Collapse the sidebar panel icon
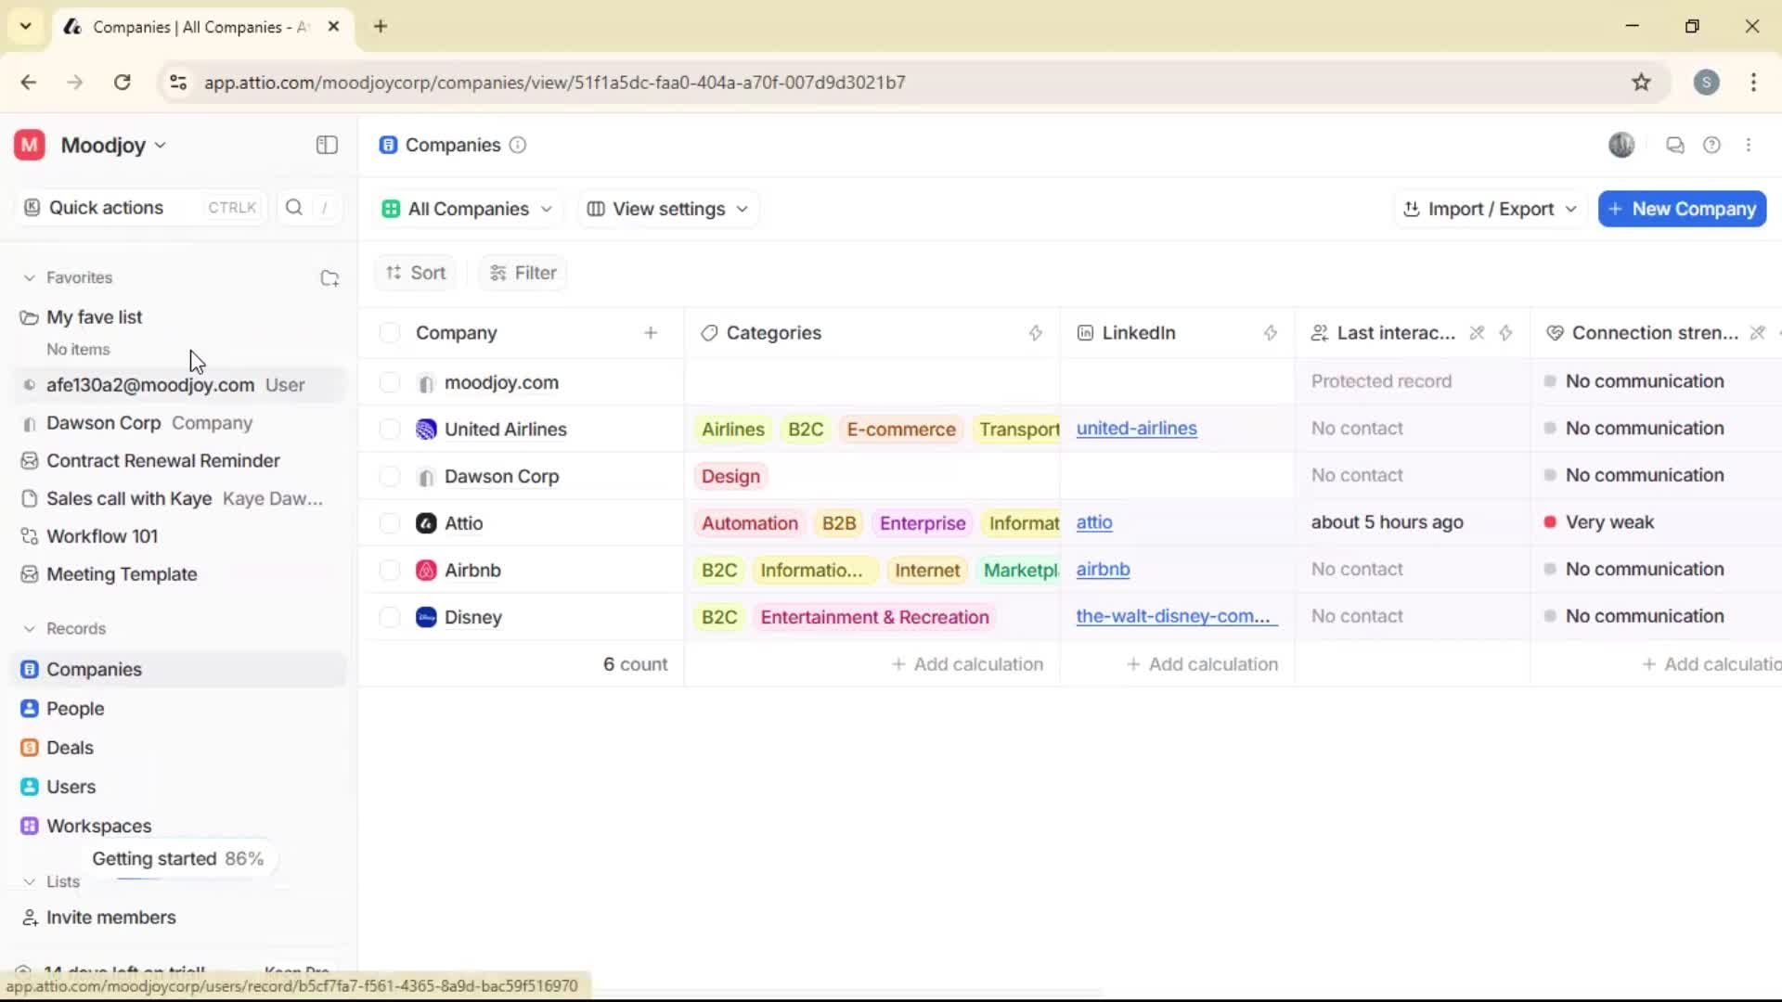This screenshot has width=1782, height=1002. click(x=326, y=145)
